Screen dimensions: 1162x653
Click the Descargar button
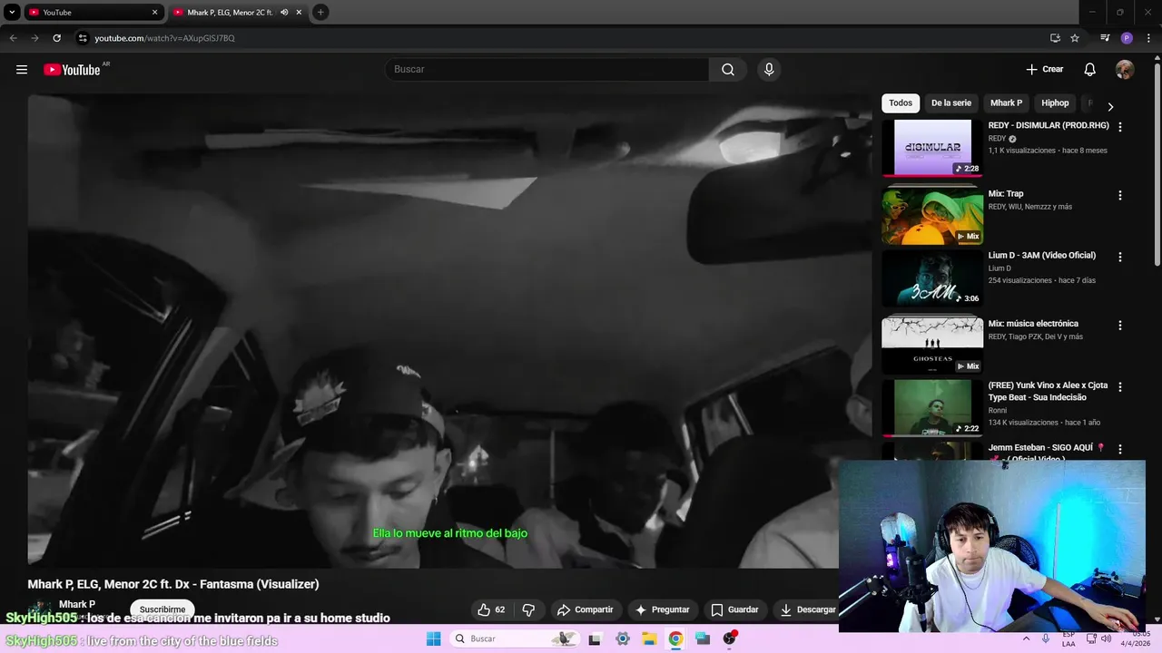[x=807, y=609]
